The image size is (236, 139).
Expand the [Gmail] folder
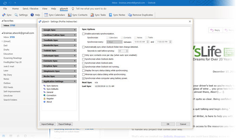(x=2, y=41)
